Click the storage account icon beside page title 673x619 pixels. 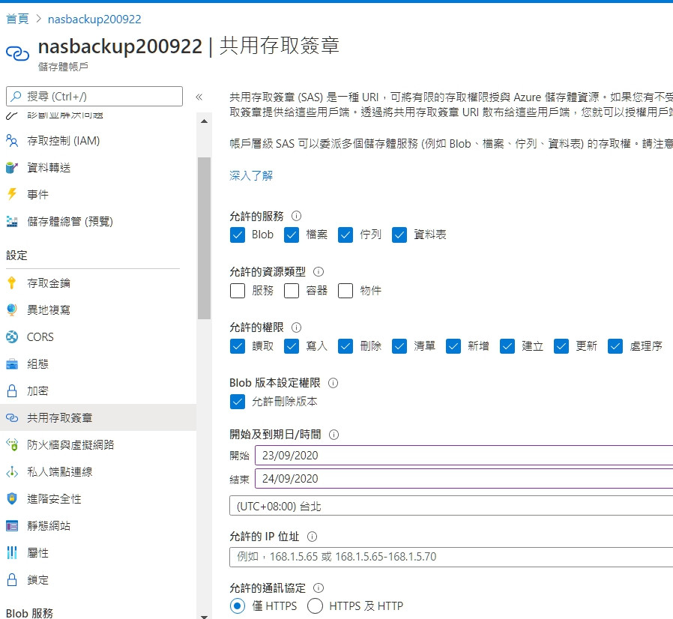tap(17, 54)
